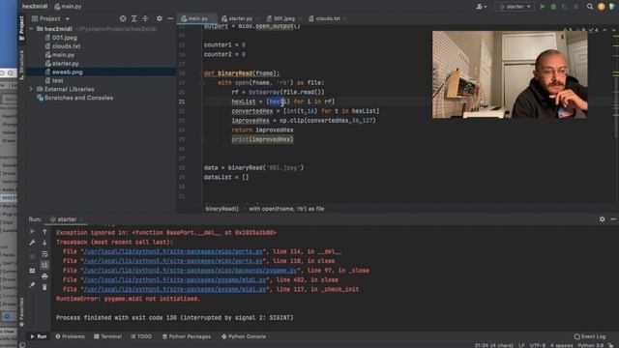Clear console output with trash icon
This screenshot has height=348, width=619.
44,287
